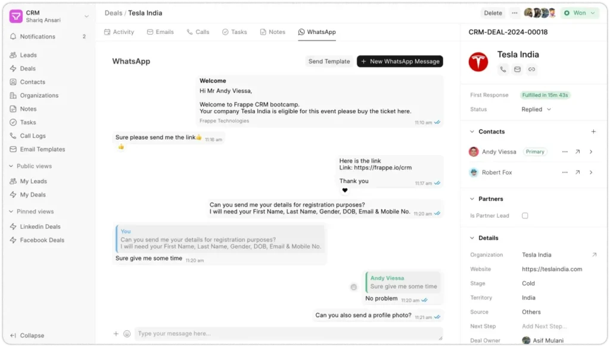Click the email envelope icon under Tesla India
Screen dimensions: 610x347
(518, 70)
